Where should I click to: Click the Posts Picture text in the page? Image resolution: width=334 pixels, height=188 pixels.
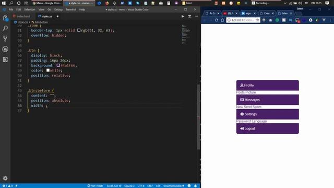[246, 92]
